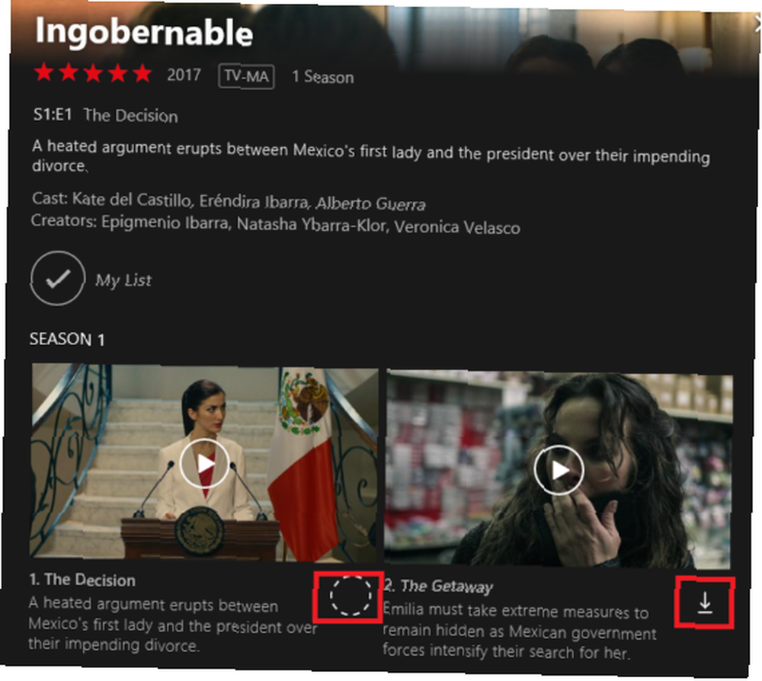Image resolution: width=762 pixels, height=681 pixels.
Task: Open creator Veronica Velasco's page
Action: tap(457, 227)
